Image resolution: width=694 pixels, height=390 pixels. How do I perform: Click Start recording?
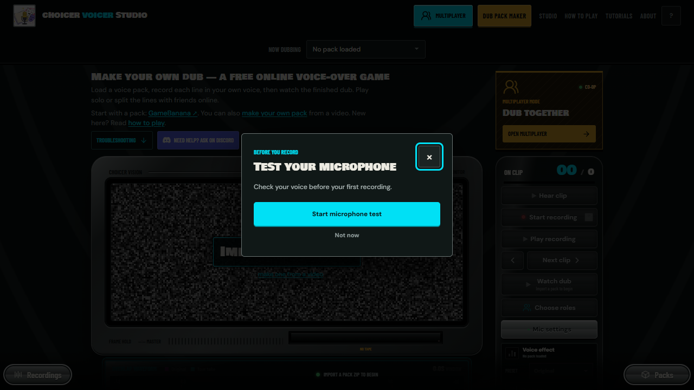pyautogui.click(x=549, y=217)
